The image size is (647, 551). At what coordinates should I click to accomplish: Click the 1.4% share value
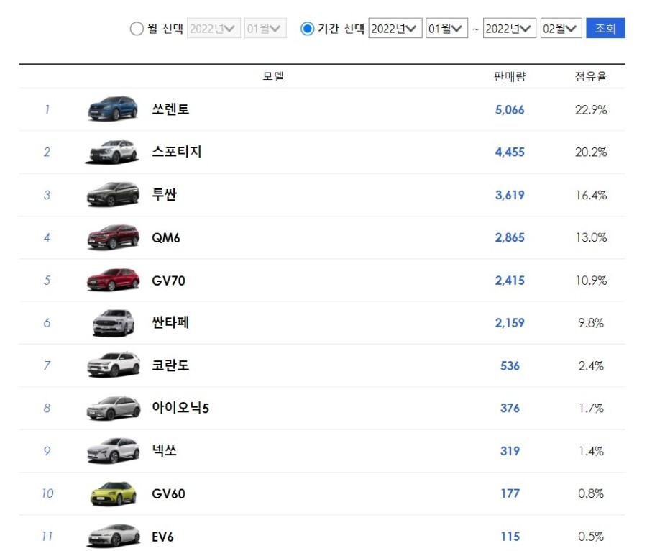(592, 451)
